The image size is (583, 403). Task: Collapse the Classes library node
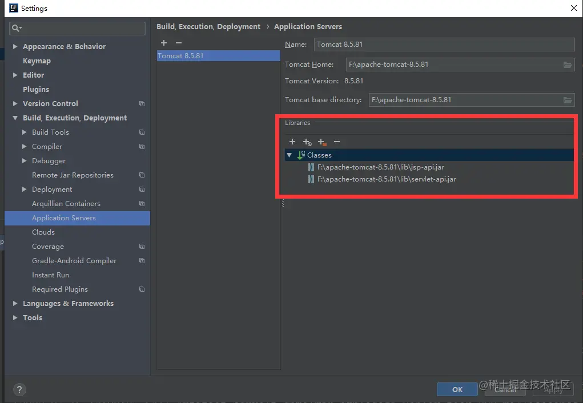coord(290,155)
